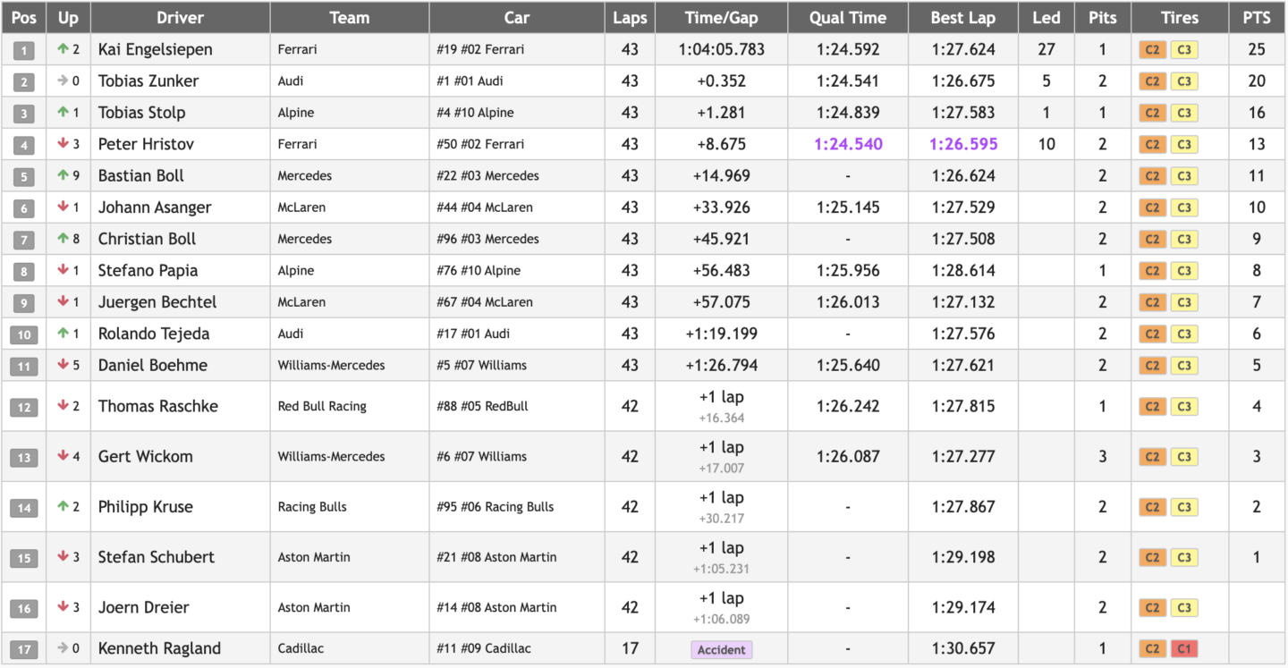Viewport: 1288px width, 668px height.
Task: Click the purple qualifying time 1:24.540
Action: pos(848,145)
